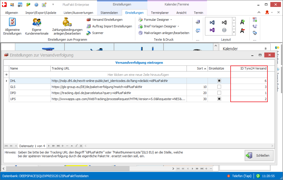Enable the Einzelsätze checkbox for GLS
The width and height of the screenshot is (283, 180).
pyautogui.click(x=219, y=87)
